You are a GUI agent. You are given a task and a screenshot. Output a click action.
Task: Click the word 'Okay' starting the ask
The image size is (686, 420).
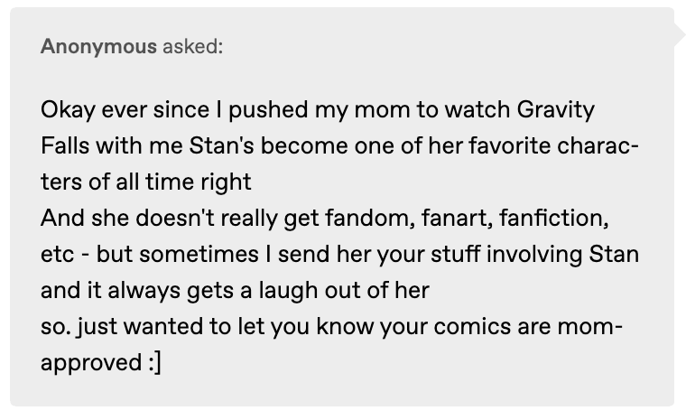pos(65,110)
